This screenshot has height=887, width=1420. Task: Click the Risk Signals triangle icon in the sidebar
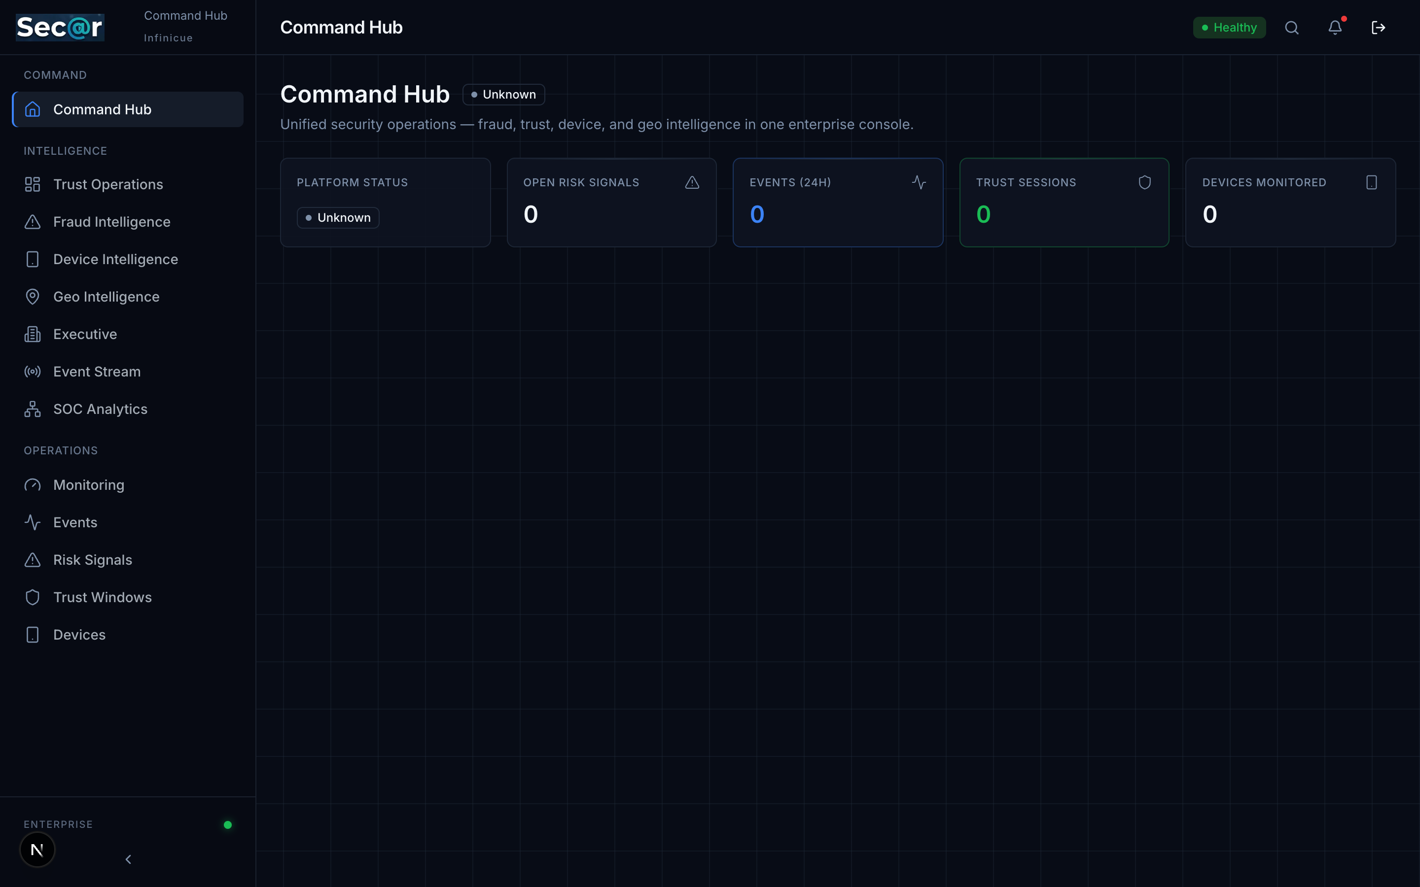(x=33, y=560)
